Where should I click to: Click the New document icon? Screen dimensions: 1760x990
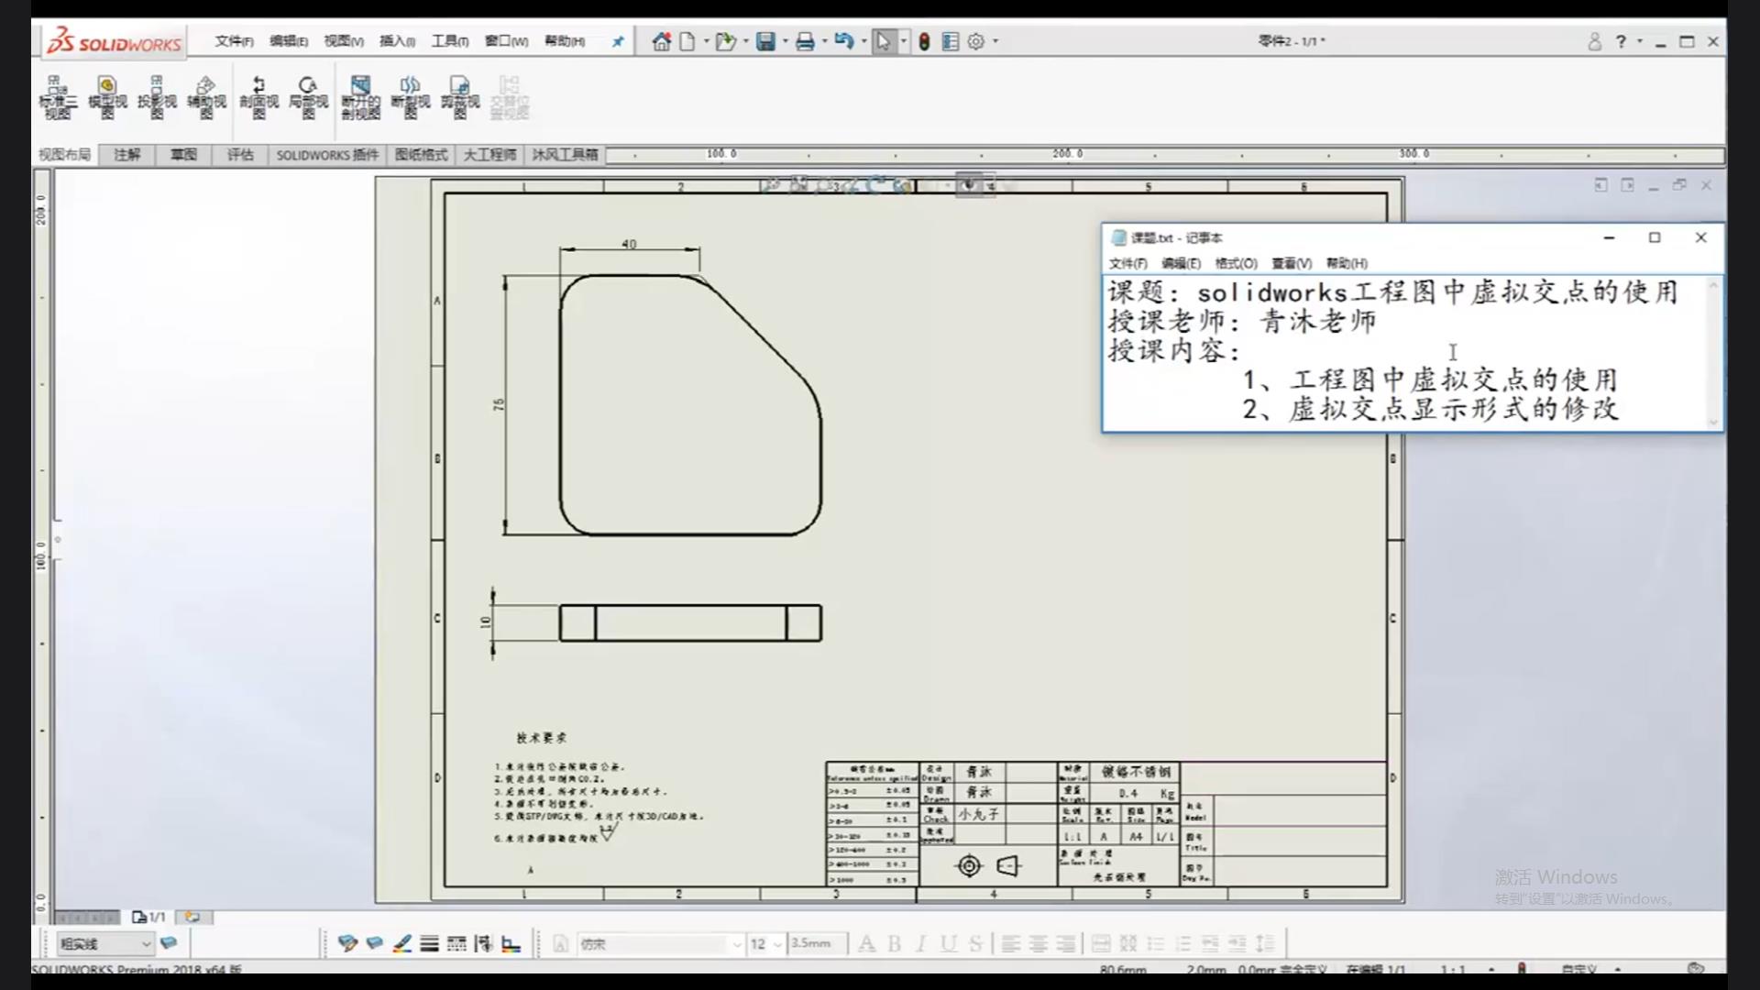point(687,41)
